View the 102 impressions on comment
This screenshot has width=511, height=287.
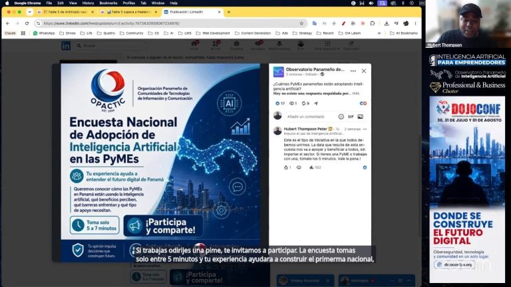(x=315, y=167)
